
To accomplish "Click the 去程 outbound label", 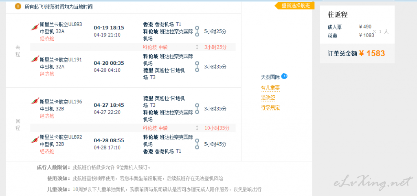I will [x=18, y=51].
